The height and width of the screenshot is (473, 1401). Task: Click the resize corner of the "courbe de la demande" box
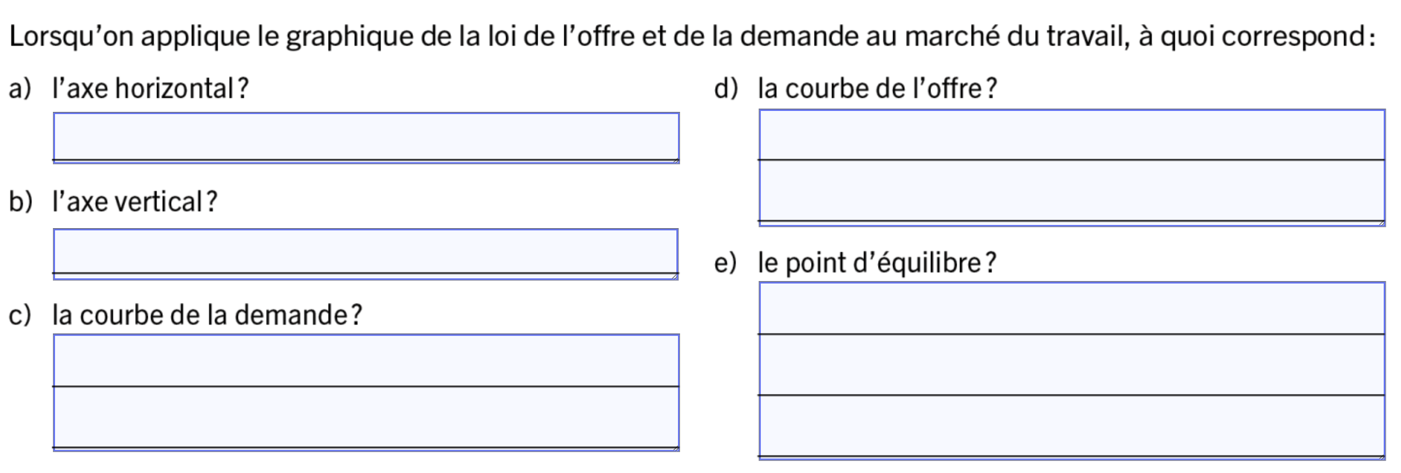pos(675,448)
